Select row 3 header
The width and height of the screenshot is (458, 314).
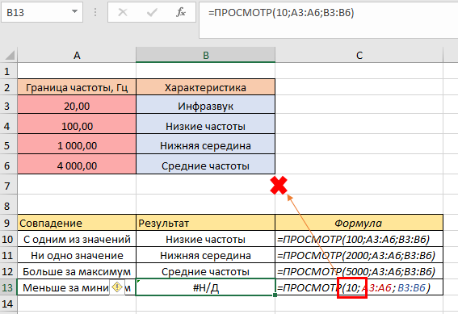click(8, 105)
